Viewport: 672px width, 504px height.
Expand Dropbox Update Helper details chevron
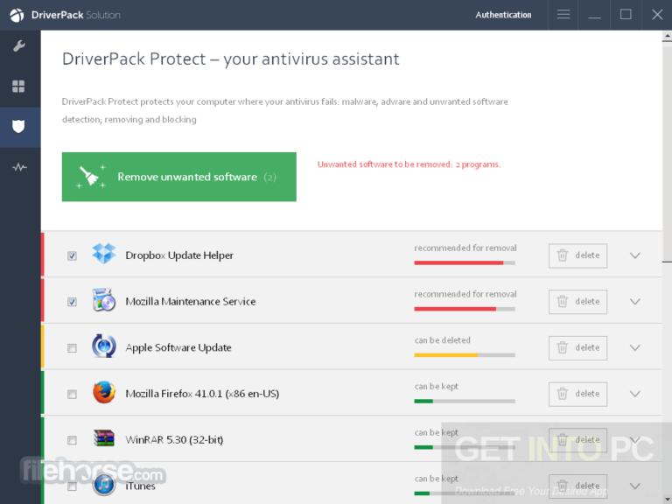pos(635,255)
